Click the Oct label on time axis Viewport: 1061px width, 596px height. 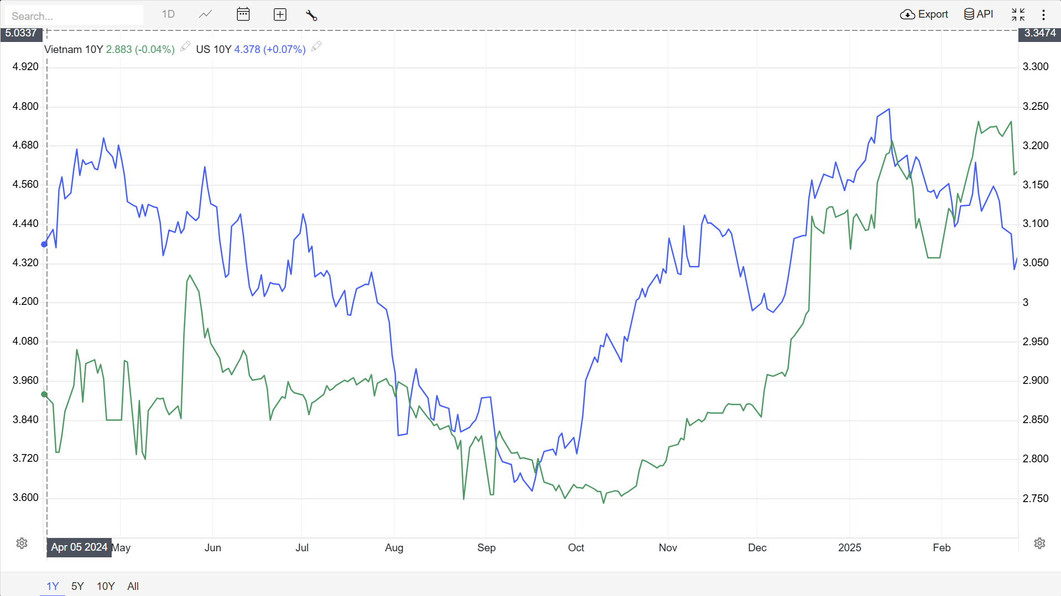(576, 547)
